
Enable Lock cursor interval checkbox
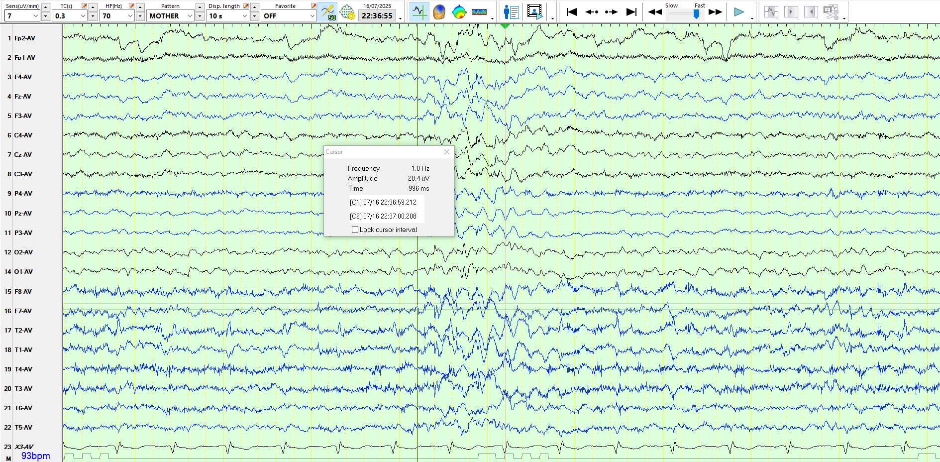(x=355, y=230)
